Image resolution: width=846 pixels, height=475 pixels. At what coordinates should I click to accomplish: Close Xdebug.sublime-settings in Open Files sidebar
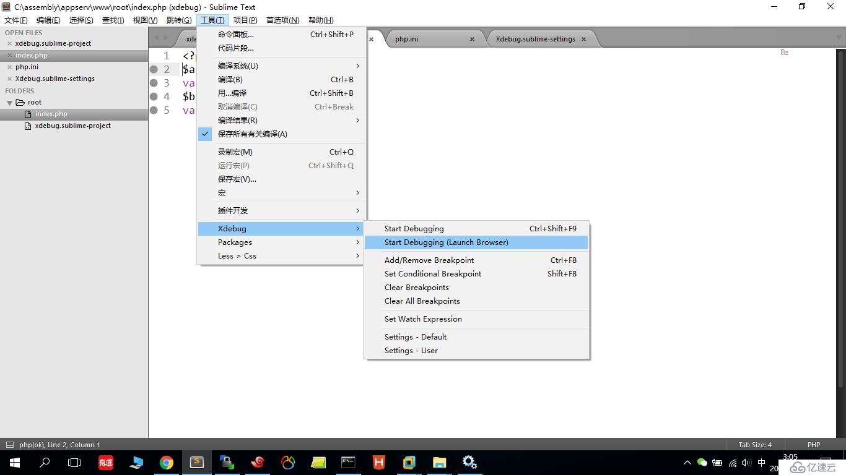pos(9,79)
